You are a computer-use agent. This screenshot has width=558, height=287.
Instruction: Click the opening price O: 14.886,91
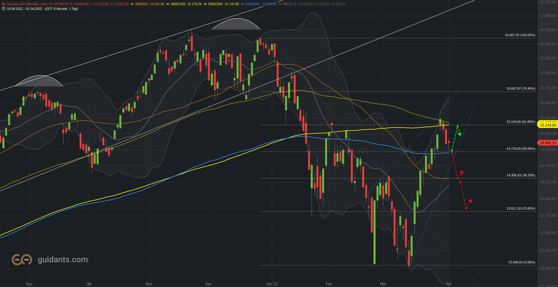(x=59, y=4)
